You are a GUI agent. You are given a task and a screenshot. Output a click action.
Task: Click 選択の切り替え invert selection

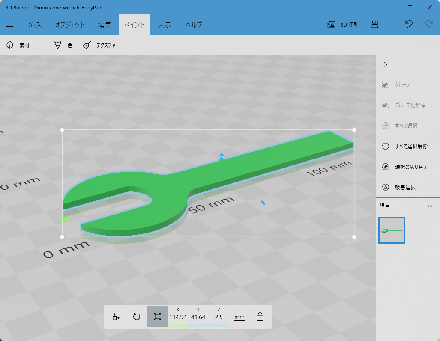[404, 167]
